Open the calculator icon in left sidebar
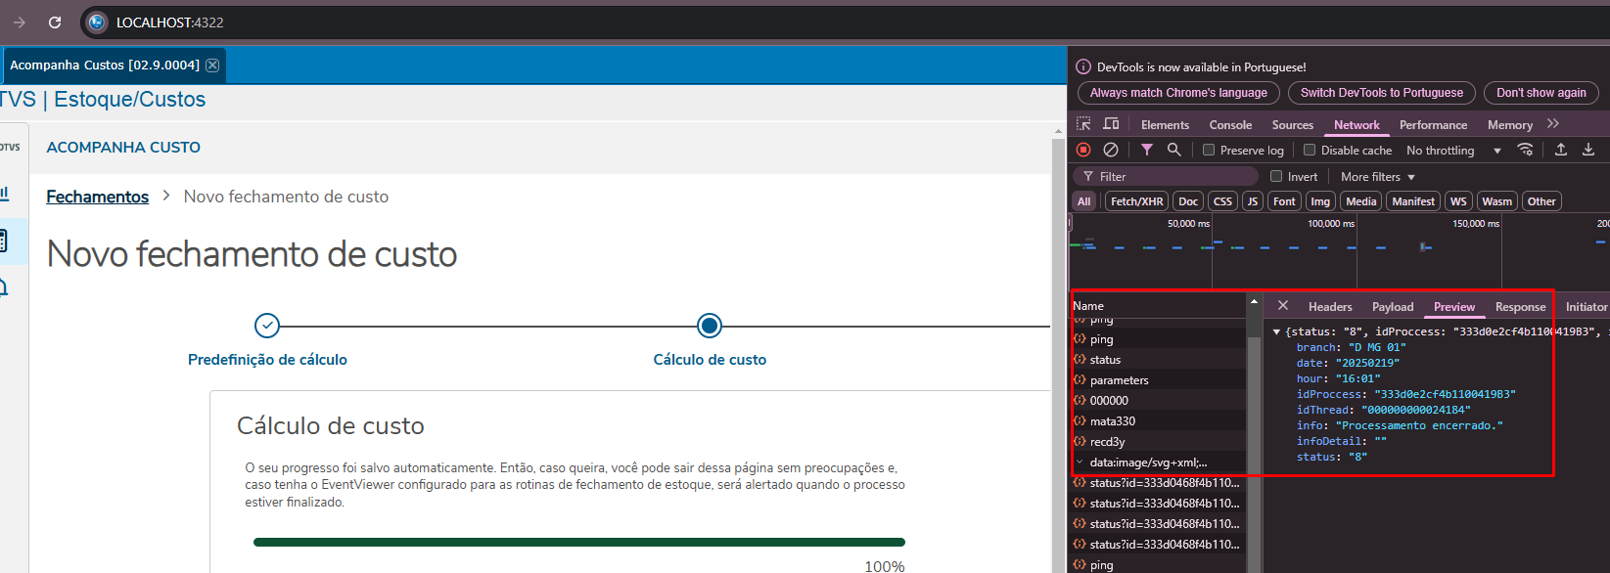 [4, 240]
